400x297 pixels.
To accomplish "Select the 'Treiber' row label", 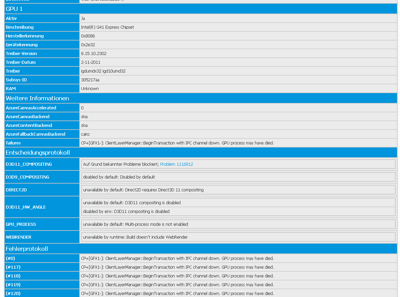I will pyautogui.click(x=13, y=71).
